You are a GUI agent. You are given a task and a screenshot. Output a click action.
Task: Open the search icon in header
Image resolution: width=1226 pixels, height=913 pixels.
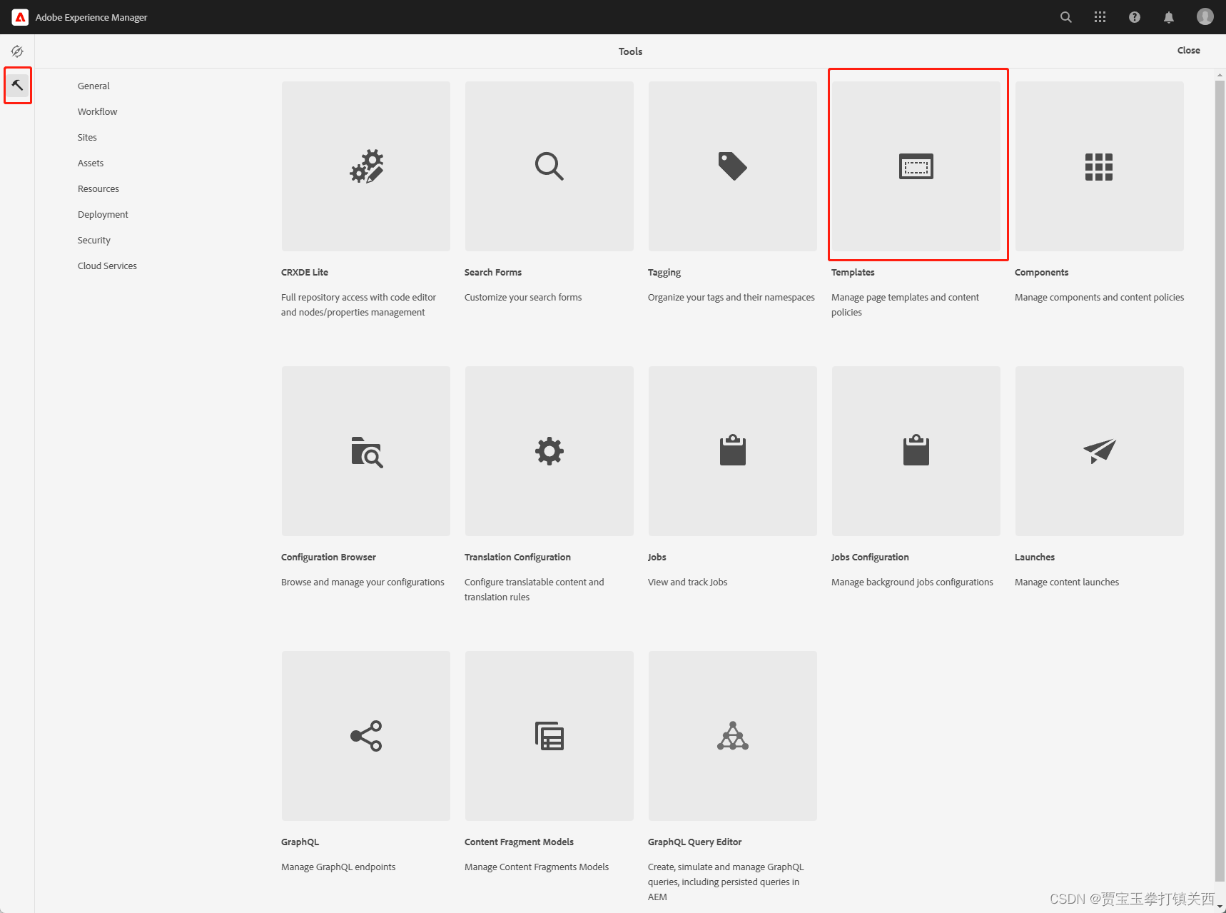point(1065,17)
